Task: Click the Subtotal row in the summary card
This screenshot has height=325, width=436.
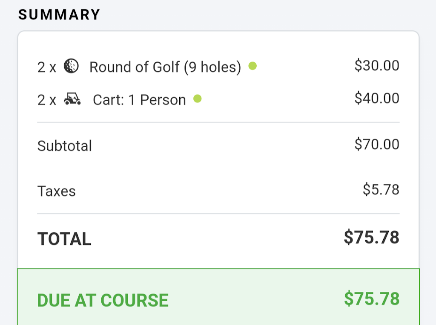Action: click(218, 145)
